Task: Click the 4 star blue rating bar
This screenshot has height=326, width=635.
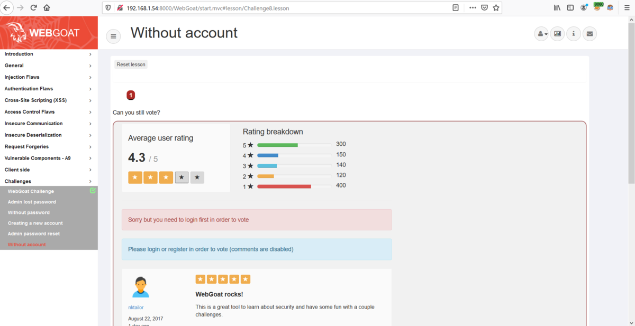Action: tap(268, 155)
